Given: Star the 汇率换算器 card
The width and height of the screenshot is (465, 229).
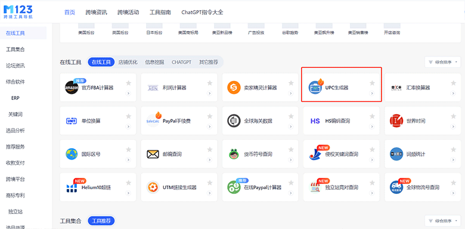Looking at the screenshot, I should (x=453, y=83).
